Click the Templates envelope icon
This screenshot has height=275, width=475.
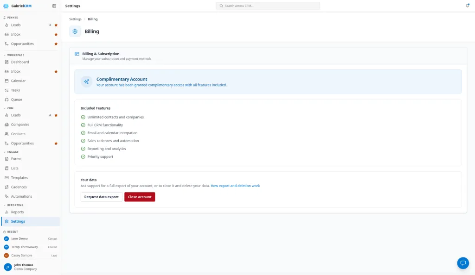pyautogui.click(x=6, y=178)
